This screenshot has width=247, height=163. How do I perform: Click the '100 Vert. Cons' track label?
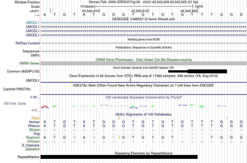[15, 103]
